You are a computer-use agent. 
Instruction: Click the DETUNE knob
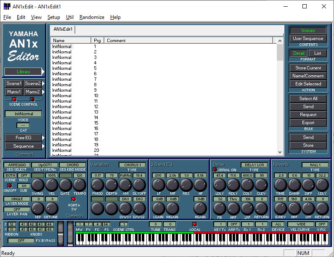(52, 209)
